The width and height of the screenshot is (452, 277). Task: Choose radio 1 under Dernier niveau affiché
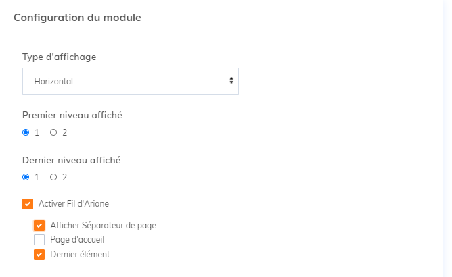pos(26,178)
